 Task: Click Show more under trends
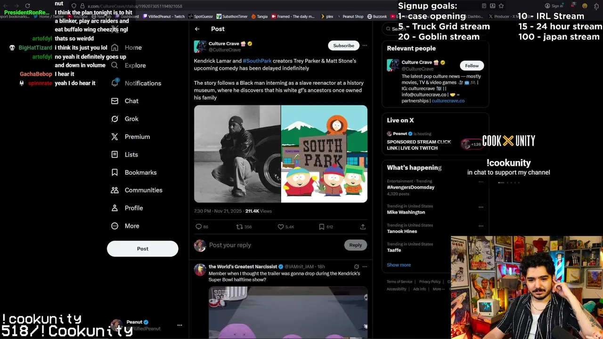[399, 265]
